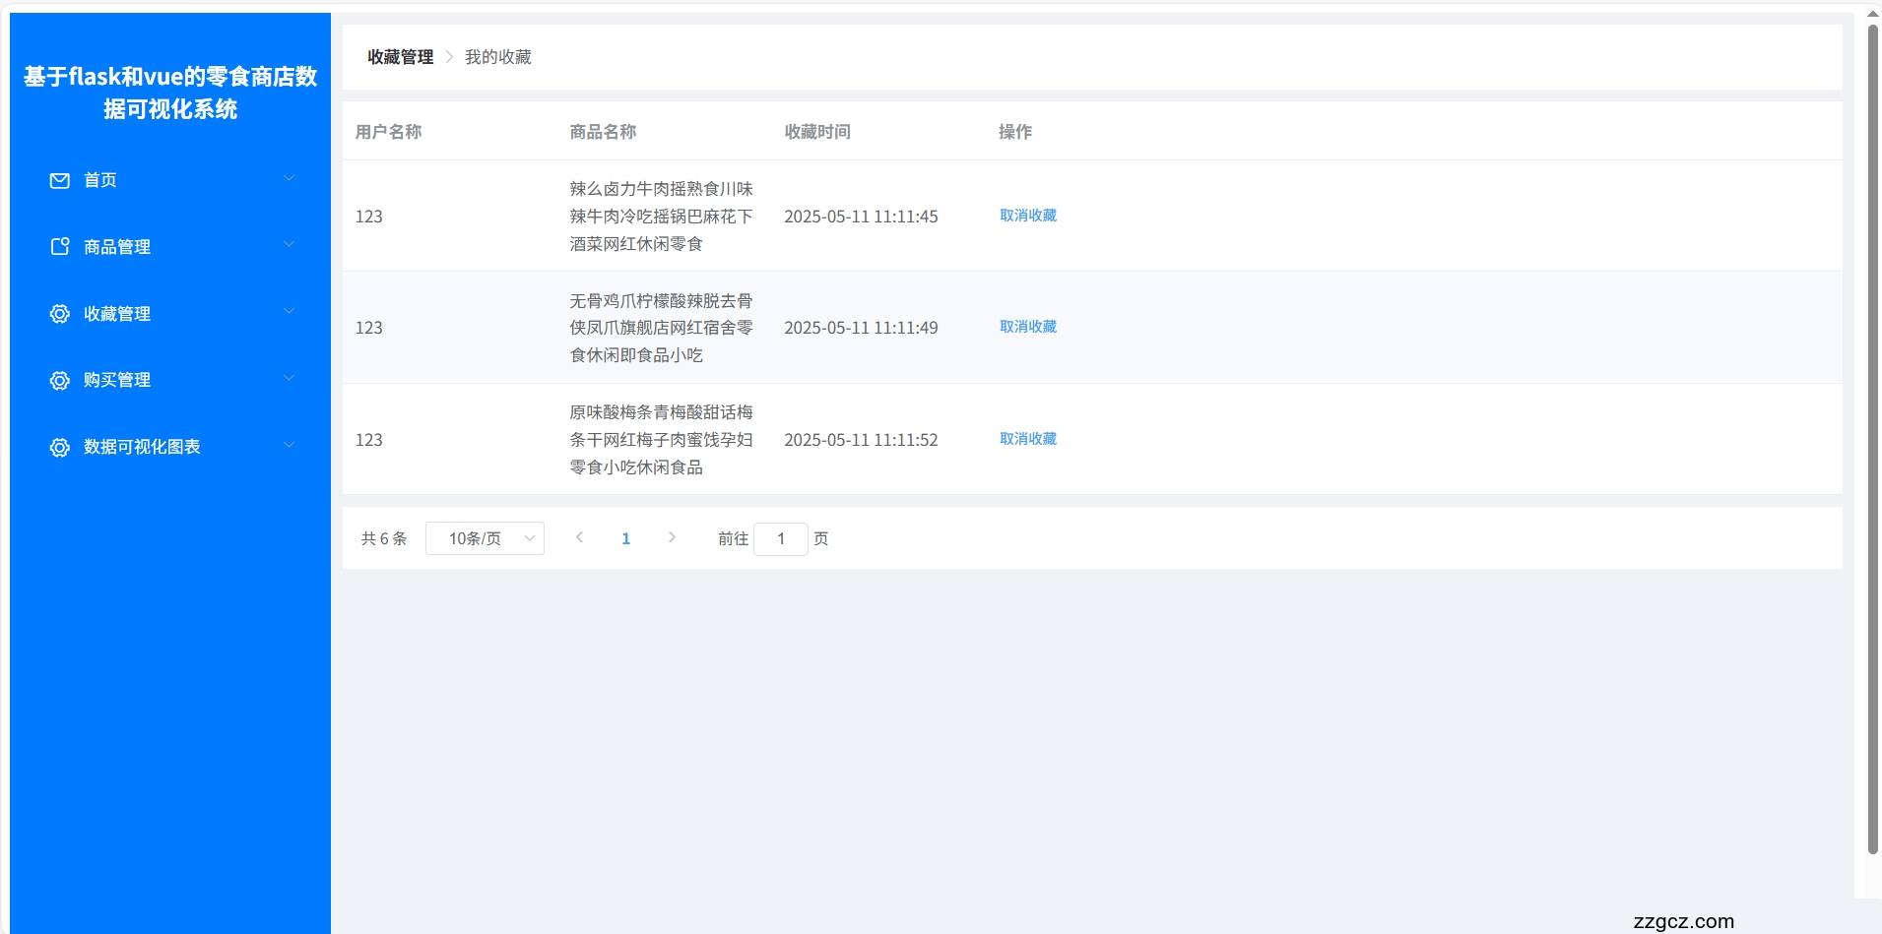Click the 收藏管理 breadcrumb link
1882x934 pixels.
pos(398,56)
